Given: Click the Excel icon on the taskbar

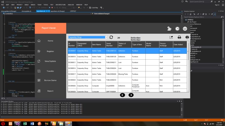Looking at the screenshot, I should pos(25,123).
